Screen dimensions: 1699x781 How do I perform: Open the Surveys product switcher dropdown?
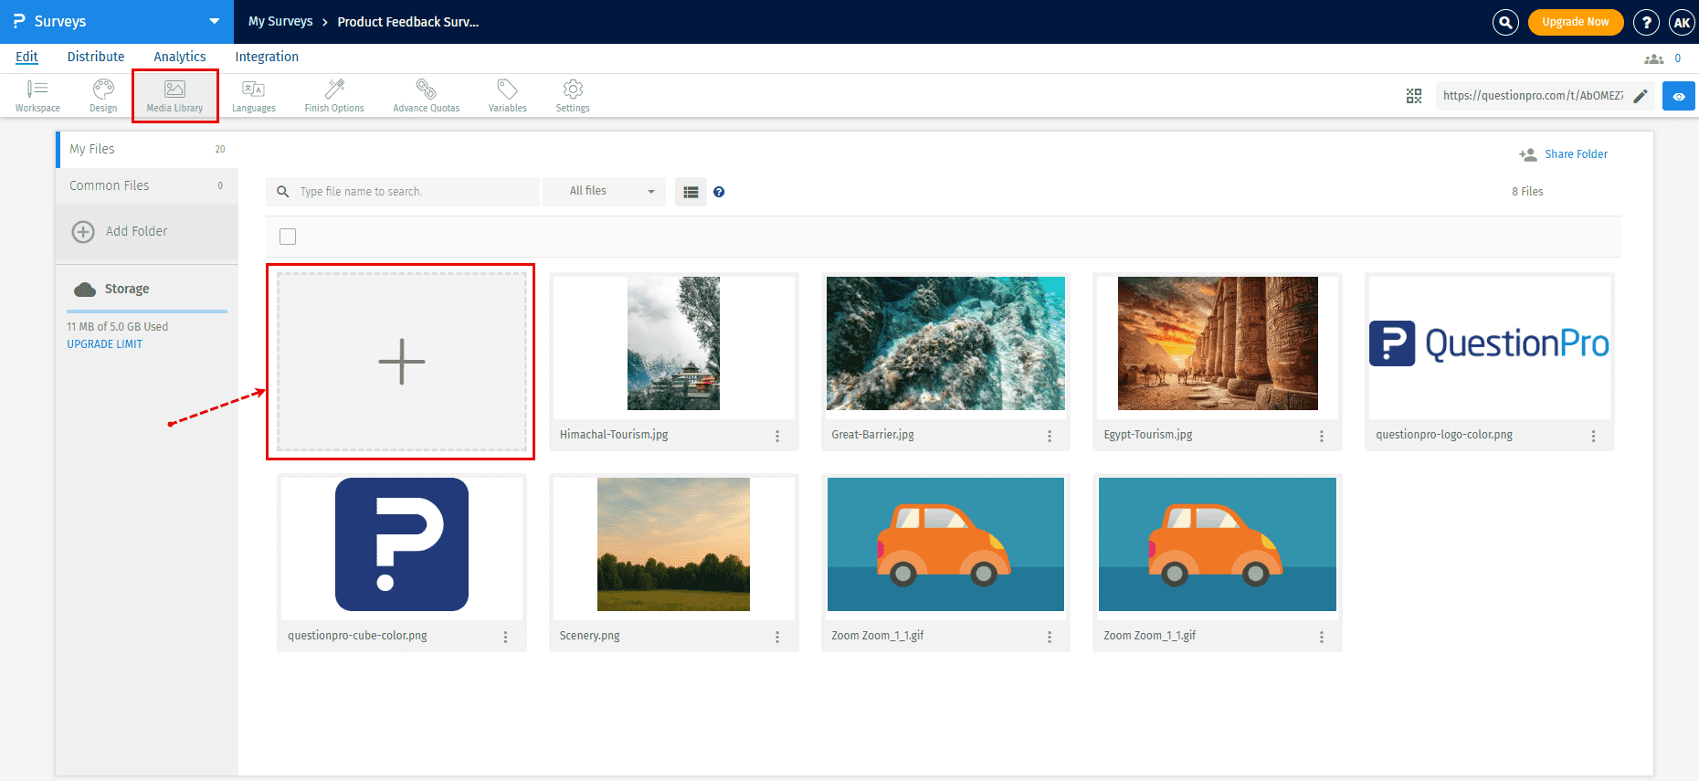coord(214,21)
